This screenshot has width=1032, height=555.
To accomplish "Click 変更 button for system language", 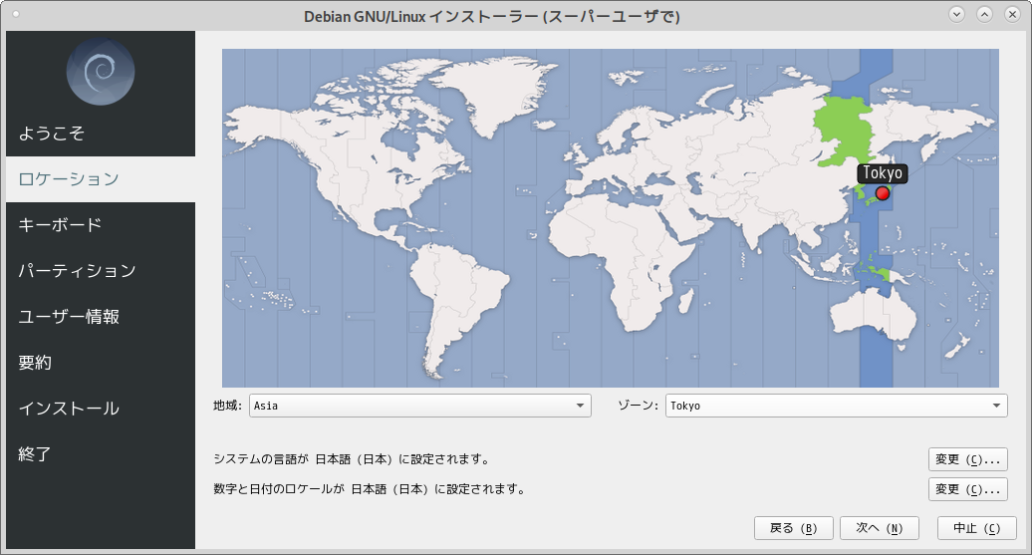I will click(x=967, y=459).
